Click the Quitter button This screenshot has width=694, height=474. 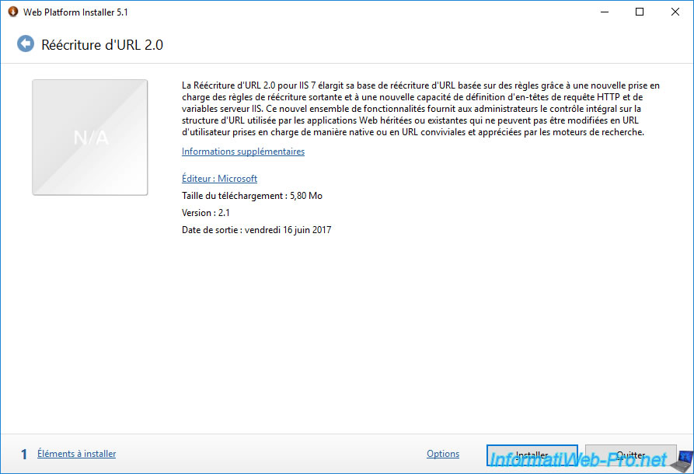631,455
